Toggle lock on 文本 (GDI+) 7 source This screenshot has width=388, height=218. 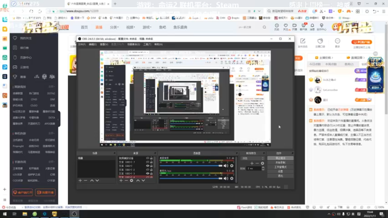151,162
